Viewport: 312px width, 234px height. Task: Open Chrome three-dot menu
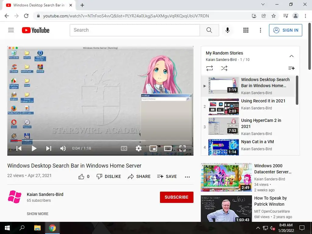[305, 16]
